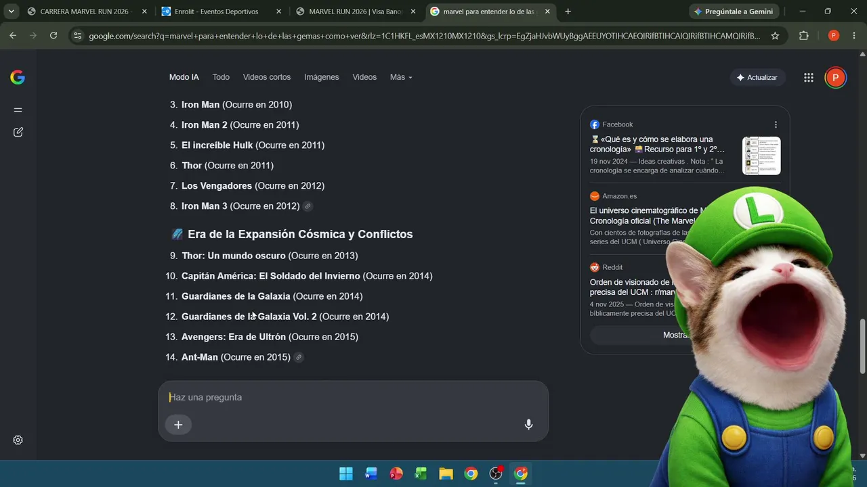Open the Chrome profile P avatar in toolbar

pos(834,36)
